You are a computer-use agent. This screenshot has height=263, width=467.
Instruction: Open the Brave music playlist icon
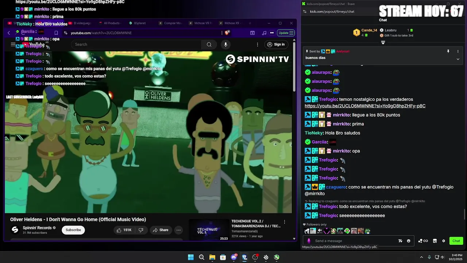coord(264,33)
